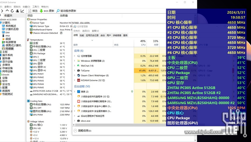251x142 pixels.
Task: Switch to the 详细信息 tab
Action: (x=117, y=35)
